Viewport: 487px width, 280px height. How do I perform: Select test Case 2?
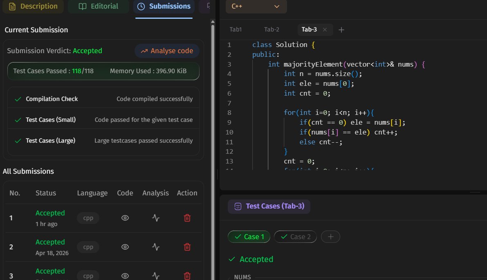[295, 237]
